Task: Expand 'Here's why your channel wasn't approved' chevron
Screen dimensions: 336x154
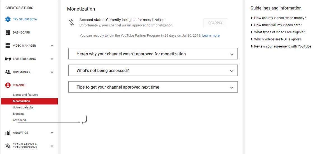Action: point(232,54)
